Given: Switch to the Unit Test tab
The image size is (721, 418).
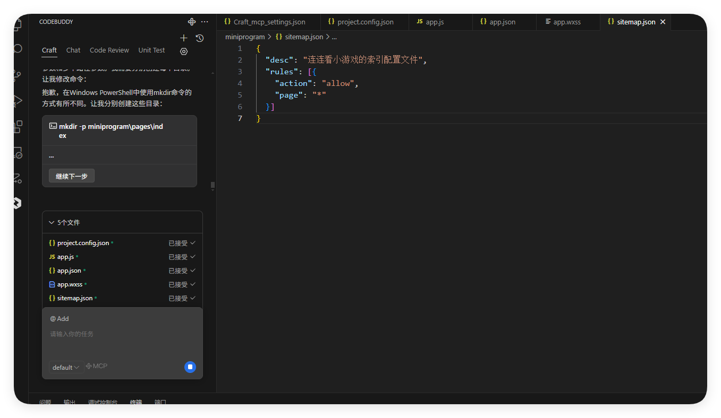Looking at the screenshot, I should pos(151,50).
